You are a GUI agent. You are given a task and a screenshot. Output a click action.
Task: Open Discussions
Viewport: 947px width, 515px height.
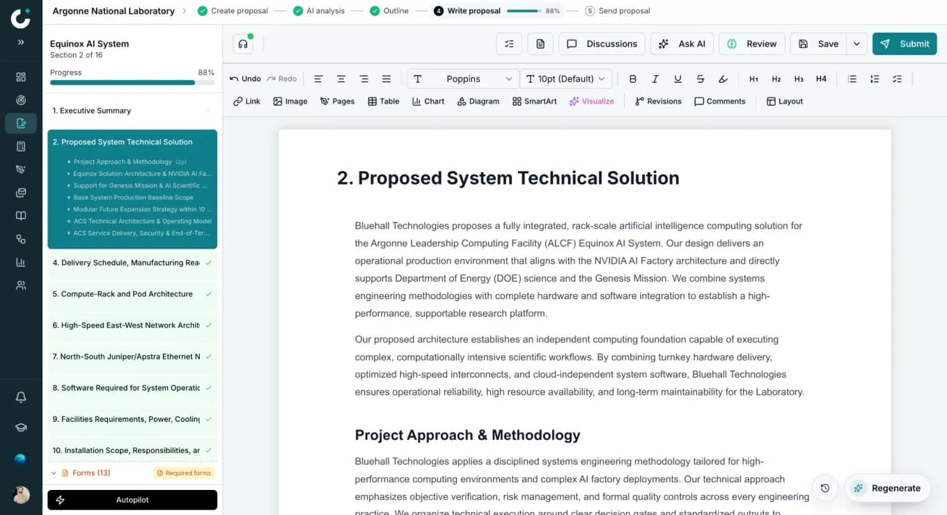pos(602,44)
